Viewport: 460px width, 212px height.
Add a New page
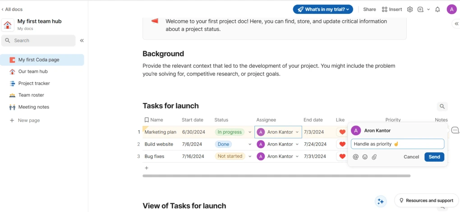point(25,120)
